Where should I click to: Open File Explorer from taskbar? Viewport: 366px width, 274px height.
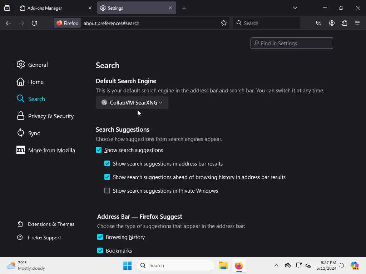223,265
